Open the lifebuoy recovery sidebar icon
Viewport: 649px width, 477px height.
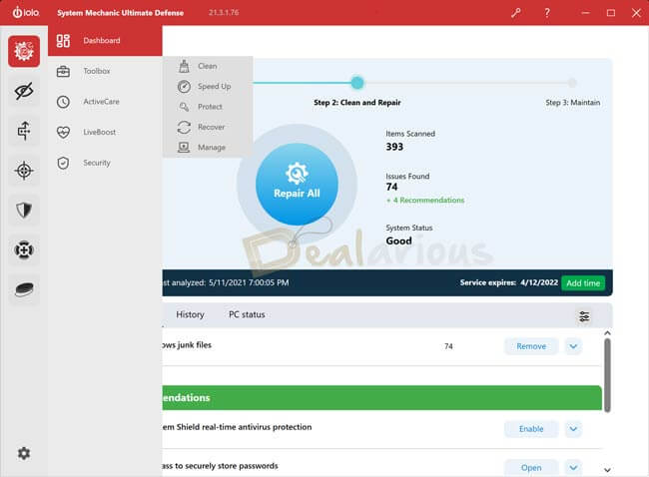click(x=24, y=249)
